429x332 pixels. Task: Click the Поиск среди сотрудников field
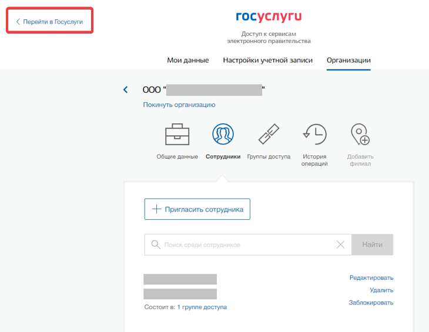(x=248, y=244)
